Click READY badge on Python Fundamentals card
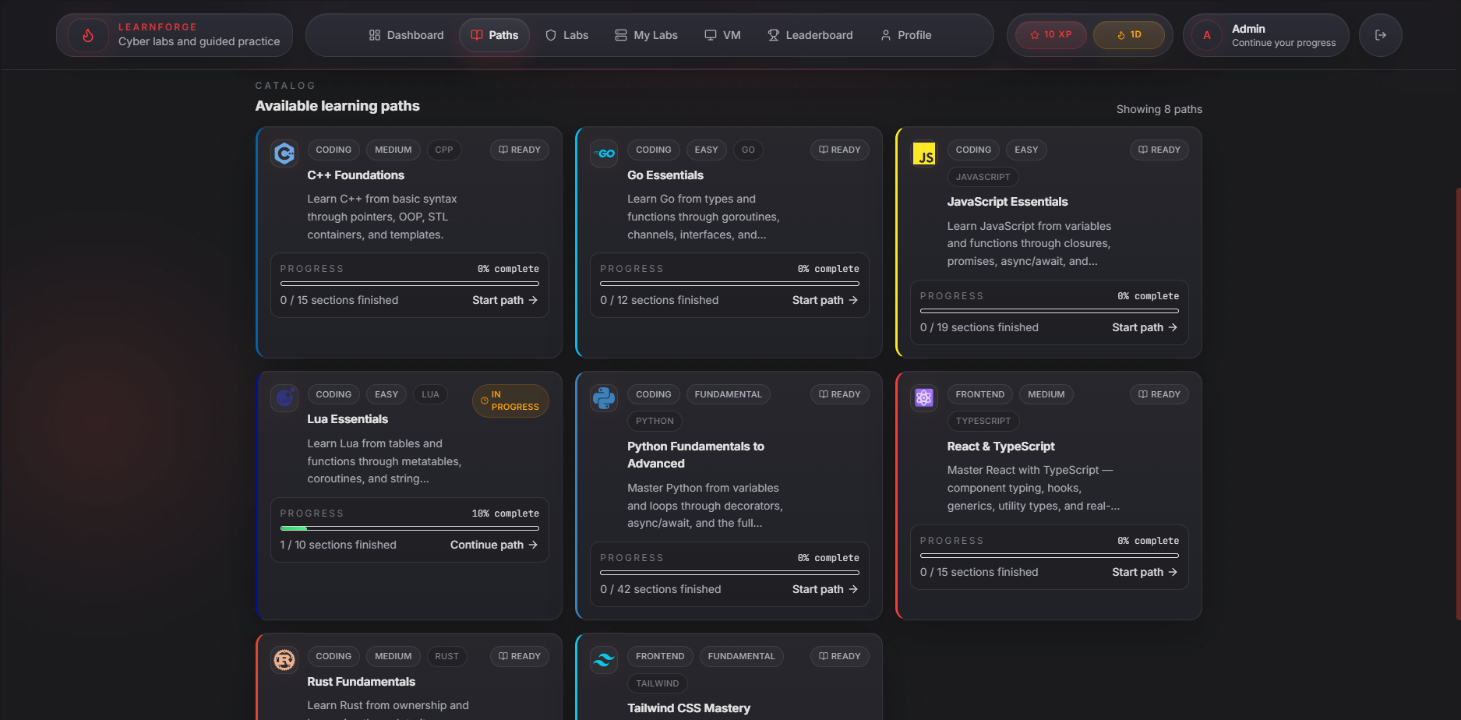 point(840,394)
